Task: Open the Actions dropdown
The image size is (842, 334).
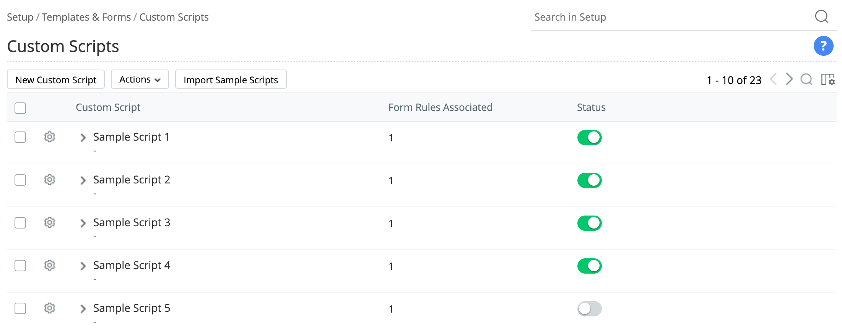Action: coord(140,79)
